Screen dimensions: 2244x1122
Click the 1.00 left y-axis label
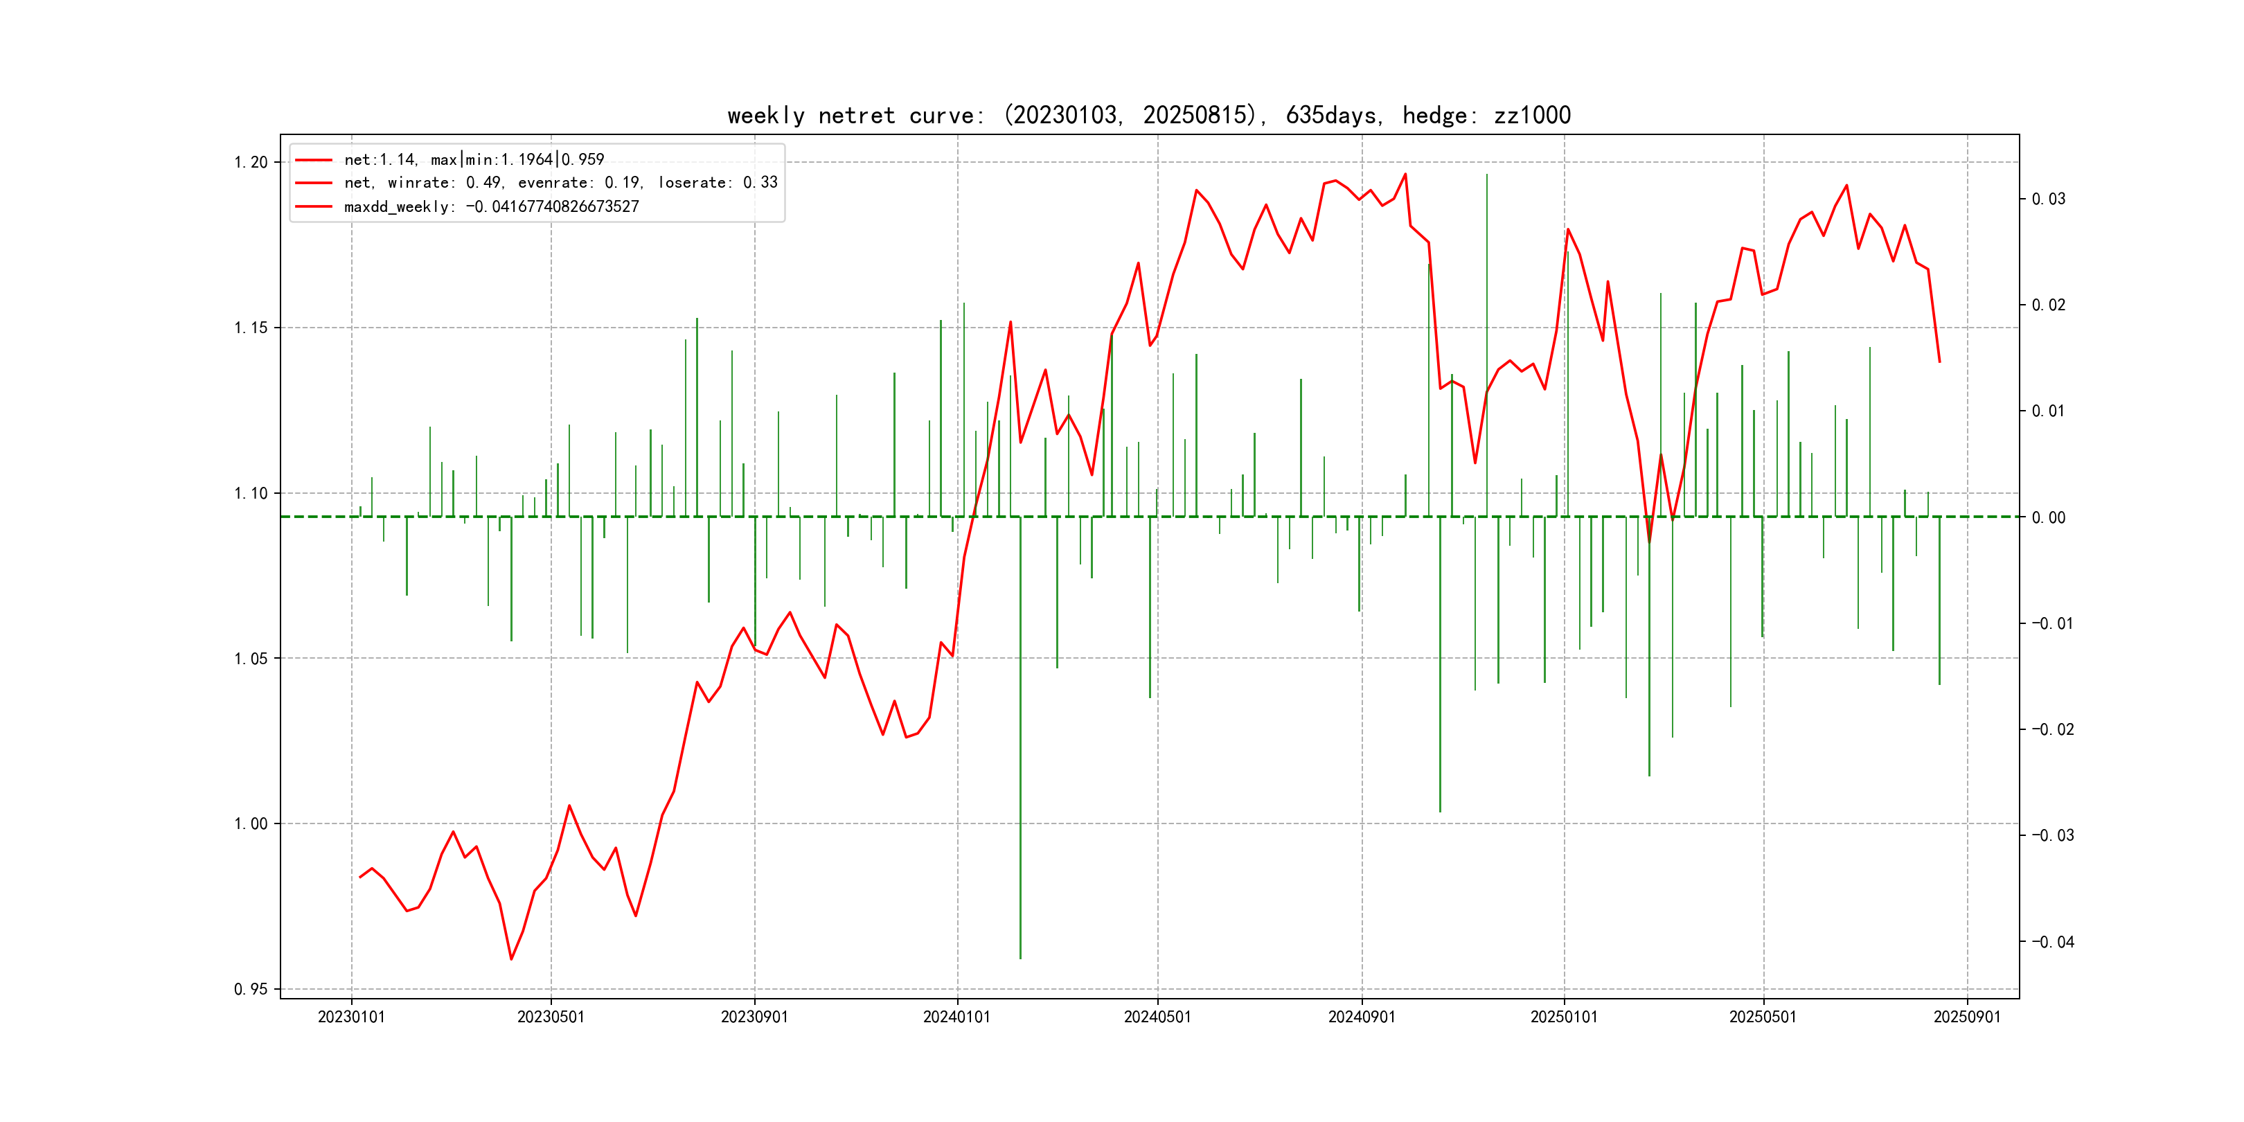point(251,824)
